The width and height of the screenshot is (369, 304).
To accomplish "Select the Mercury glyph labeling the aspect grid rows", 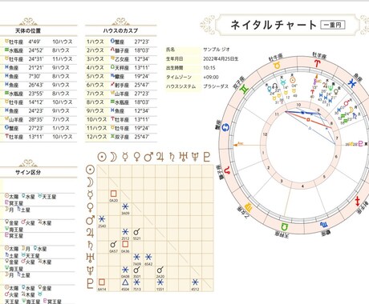I will pyautogui.click(x=91, y=195).
